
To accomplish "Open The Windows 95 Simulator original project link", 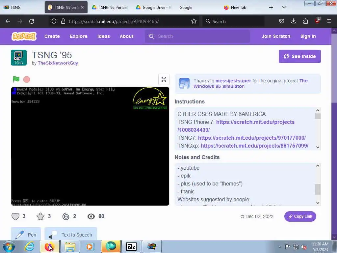I will coord(250,83).
